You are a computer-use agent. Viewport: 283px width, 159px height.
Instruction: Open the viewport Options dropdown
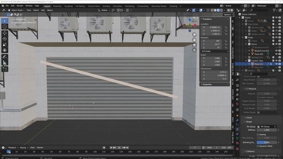[x=228, y=15]
